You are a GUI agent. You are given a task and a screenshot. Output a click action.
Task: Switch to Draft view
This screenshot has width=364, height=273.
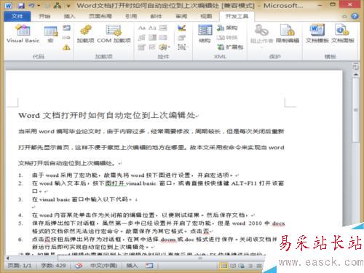(258, 266)
